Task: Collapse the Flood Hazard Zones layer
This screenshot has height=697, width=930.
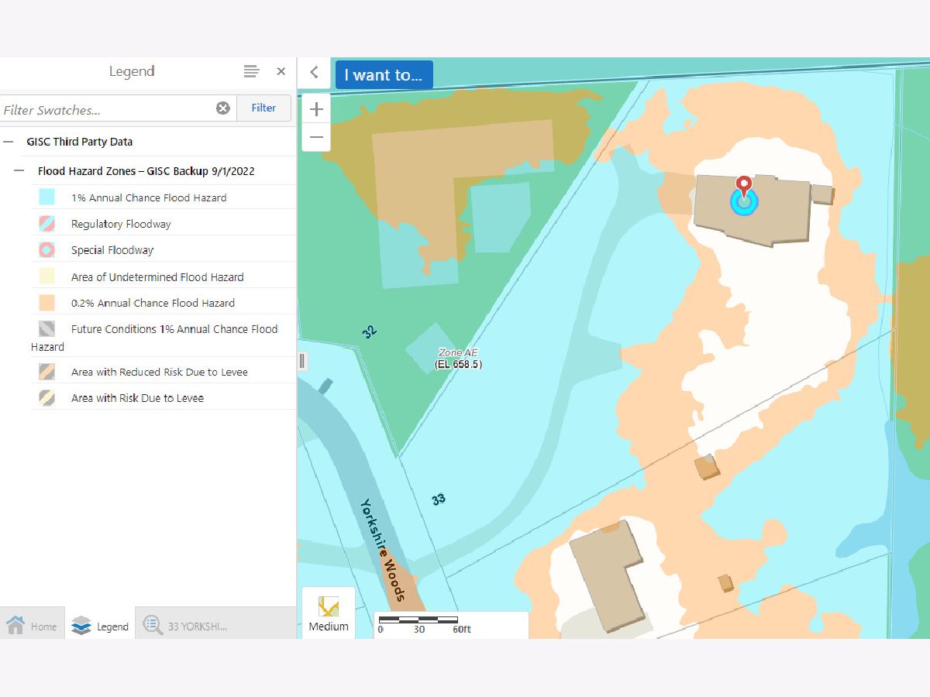Action: 19,171
